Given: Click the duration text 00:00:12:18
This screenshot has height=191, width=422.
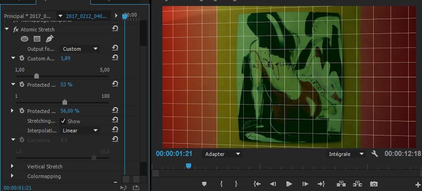Looking at the screenshot, I should (x=403, y=154).
